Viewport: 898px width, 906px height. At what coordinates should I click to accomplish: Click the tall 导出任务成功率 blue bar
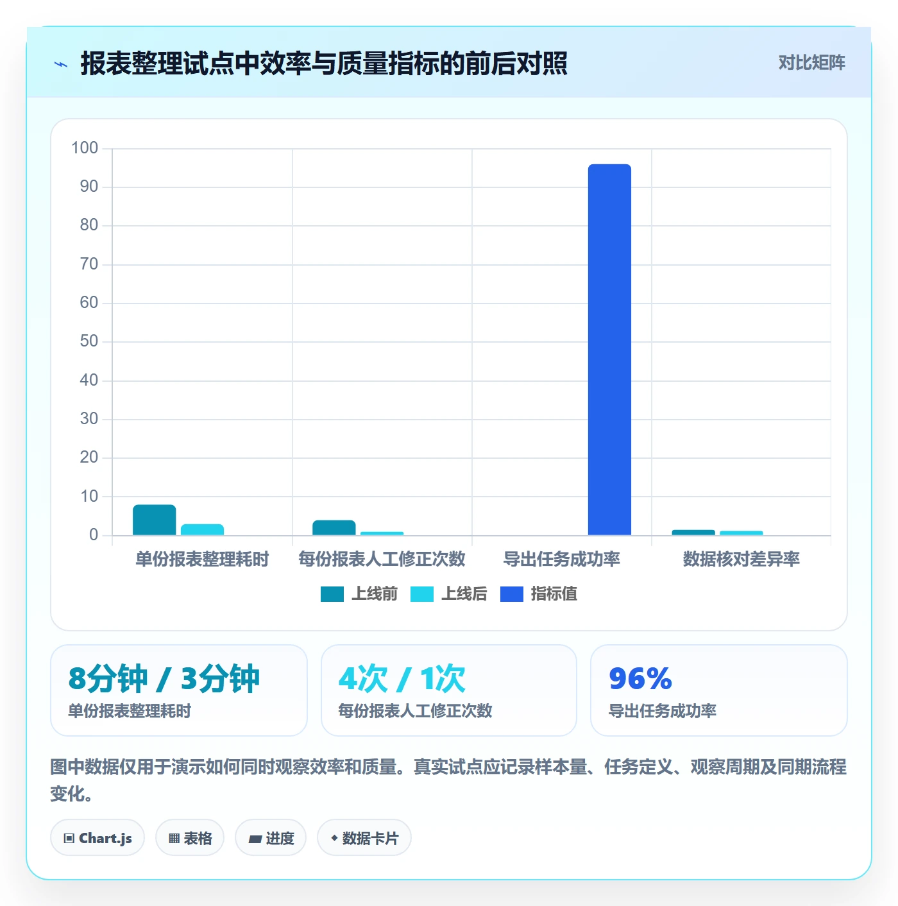coord(609,350)
